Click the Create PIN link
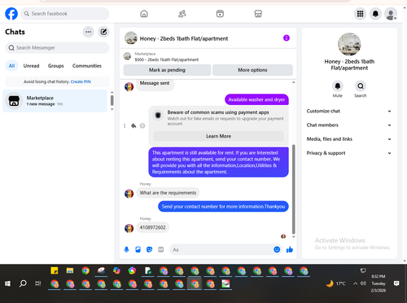The image size is (407, 303). [81, 81]
